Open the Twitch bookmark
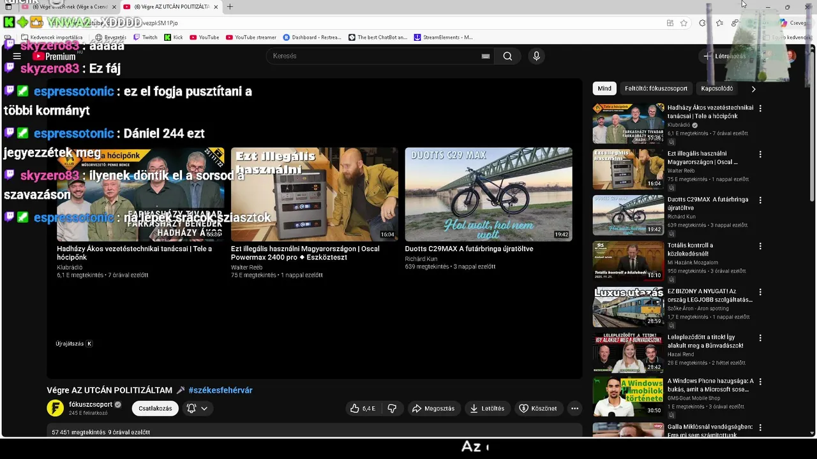This screenshot has height=459, width=817. [x=146, y=38]
